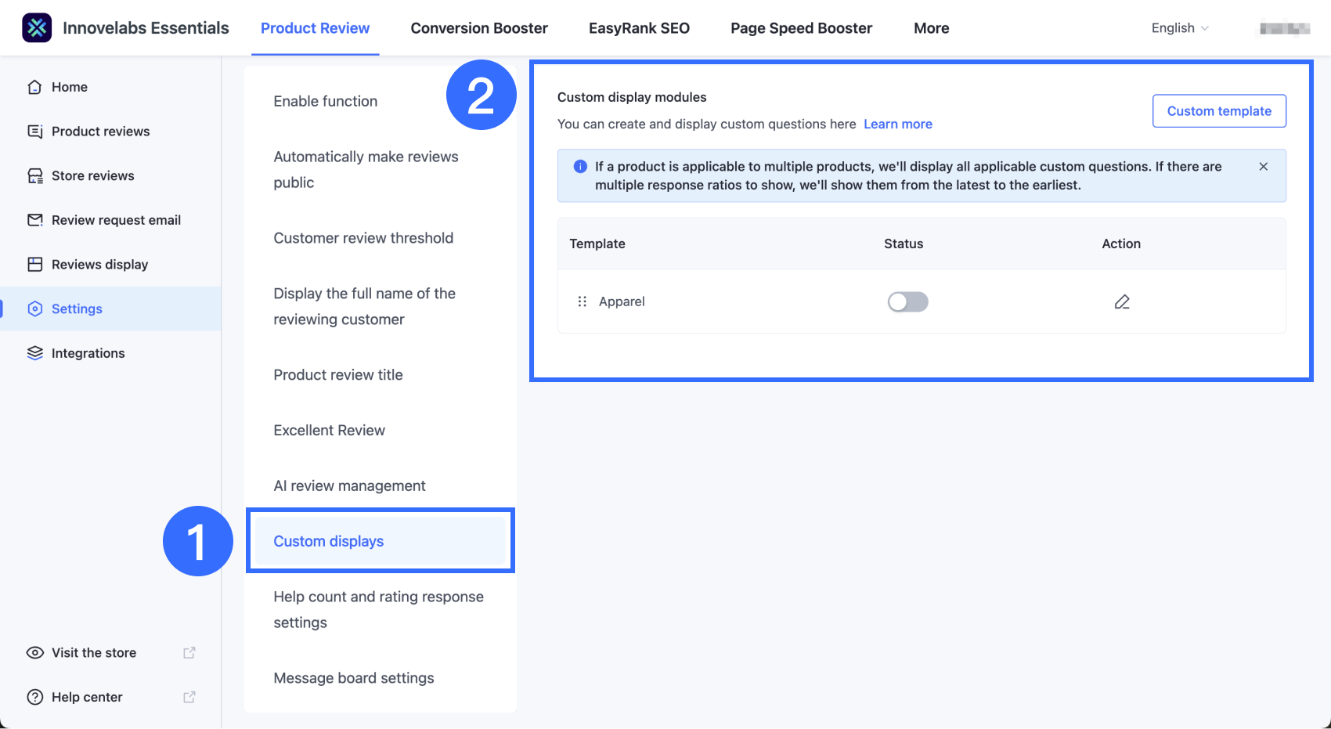Follow the Learn more link

897,125
